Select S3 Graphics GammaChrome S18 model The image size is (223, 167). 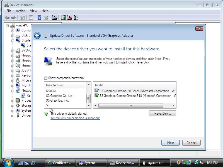[x=135, y=96]
